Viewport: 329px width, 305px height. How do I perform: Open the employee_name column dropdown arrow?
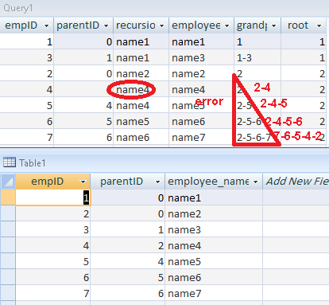255,182
